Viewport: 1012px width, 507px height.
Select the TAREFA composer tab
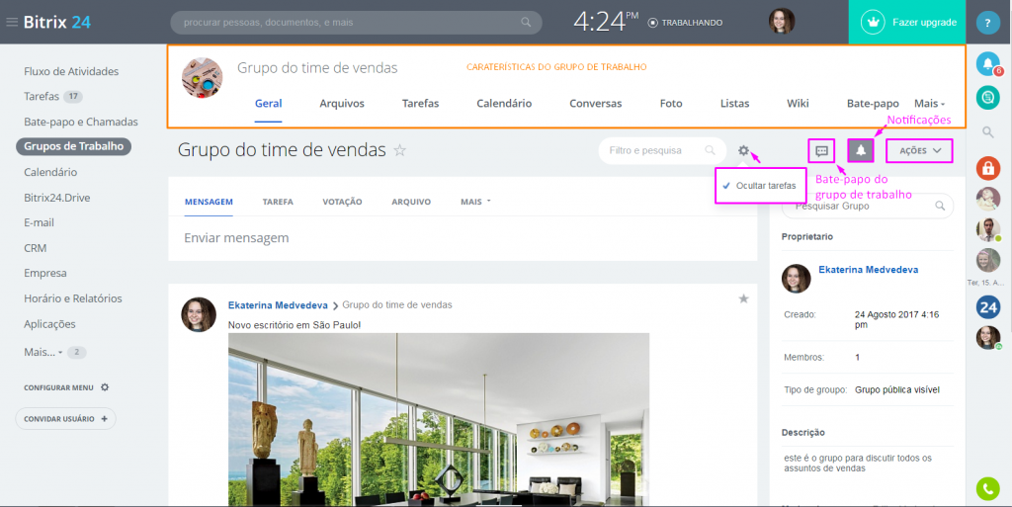[x=278, y=202]
